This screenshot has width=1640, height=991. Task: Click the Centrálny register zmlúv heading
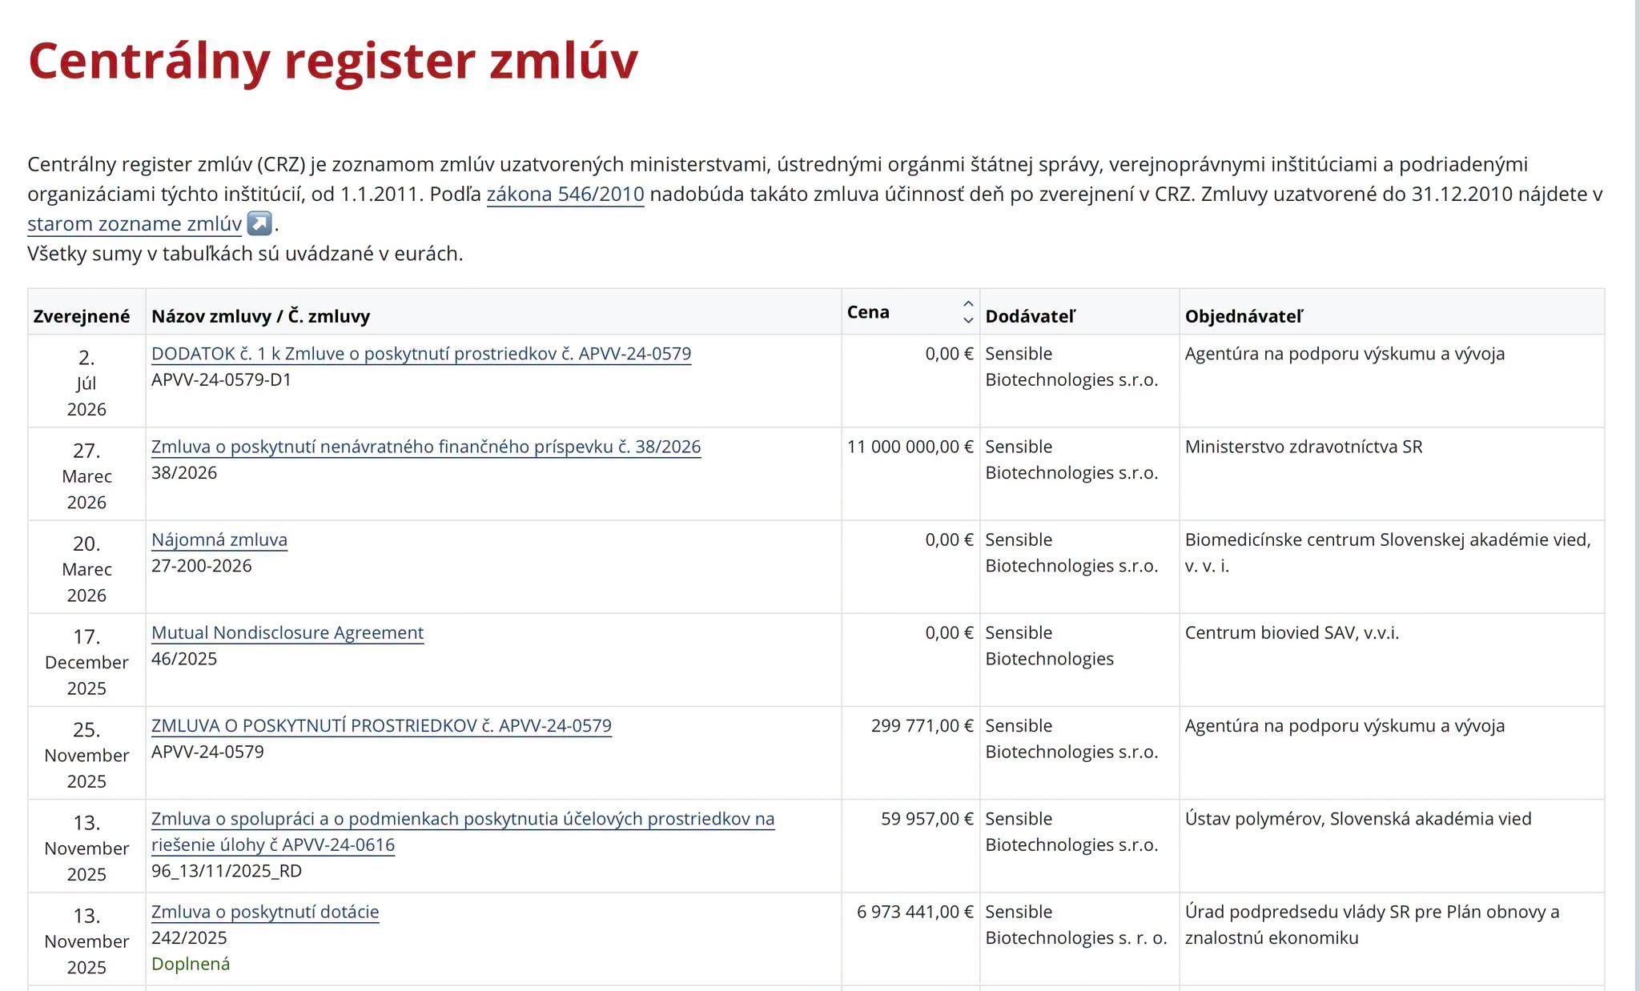(333, 61)
